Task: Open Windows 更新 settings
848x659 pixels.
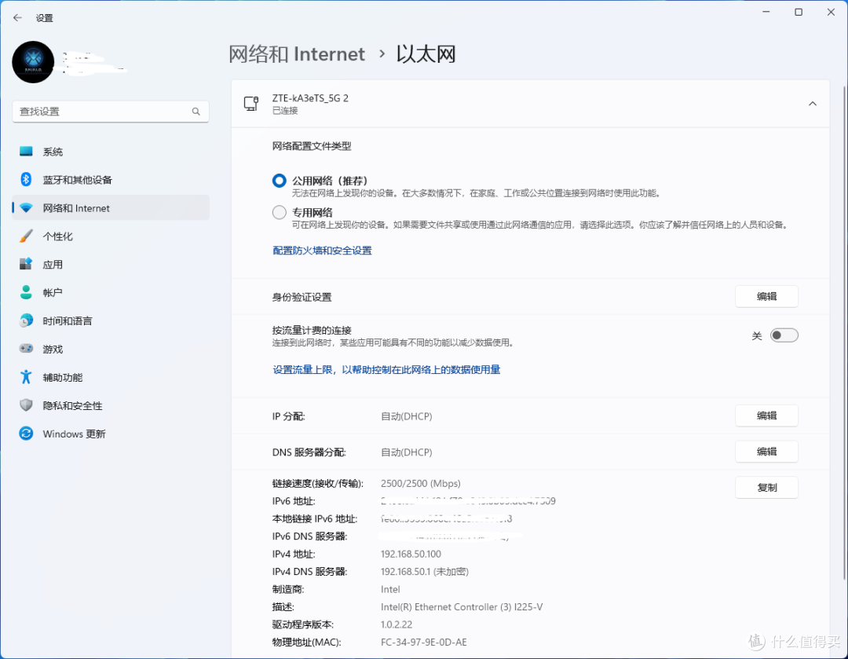Action: pyautogui.click(x=111, y=434)
